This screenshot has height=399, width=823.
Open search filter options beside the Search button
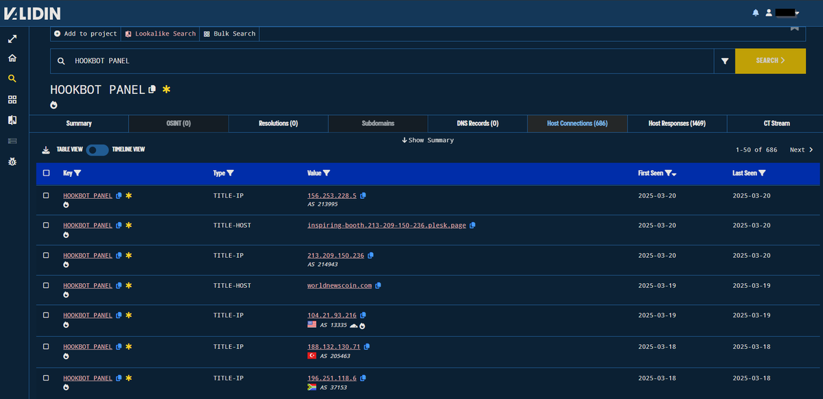[x=725, y=61]
